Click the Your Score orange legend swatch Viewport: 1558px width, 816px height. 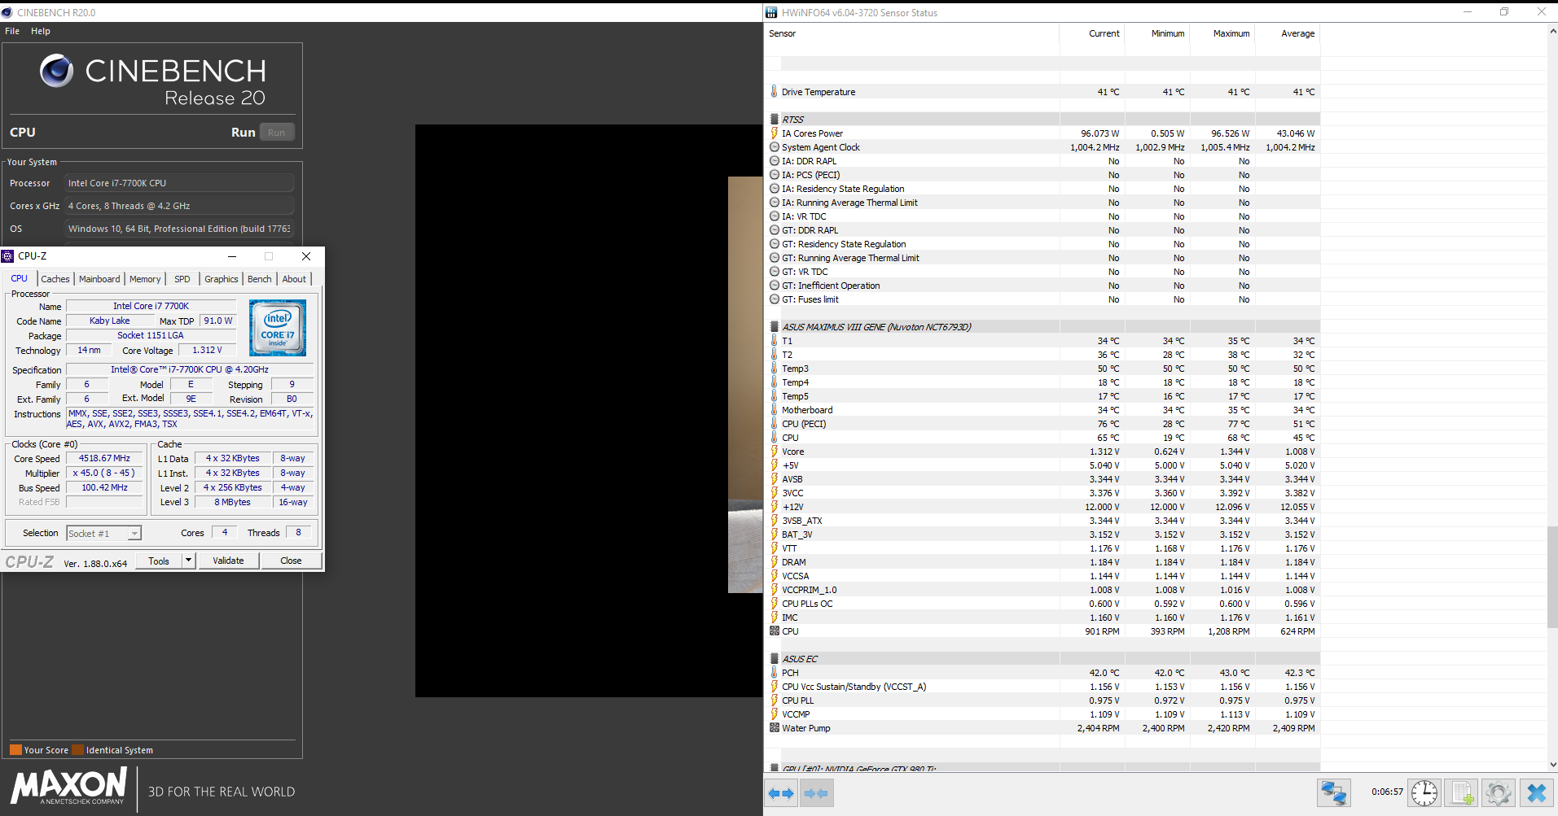tap(15, 750)
